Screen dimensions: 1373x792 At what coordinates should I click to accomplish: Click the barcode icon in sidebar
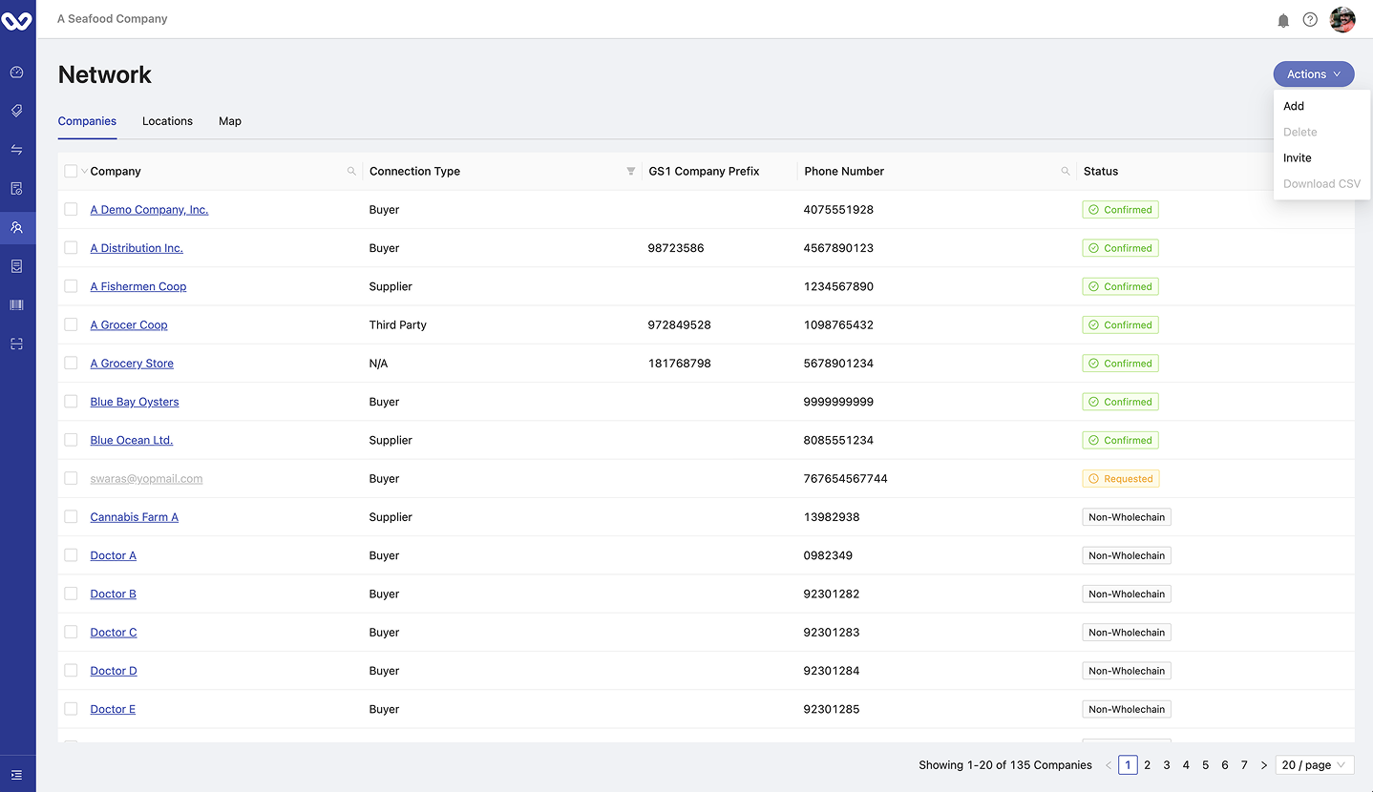pyautogui.click(x=17, y=305)
